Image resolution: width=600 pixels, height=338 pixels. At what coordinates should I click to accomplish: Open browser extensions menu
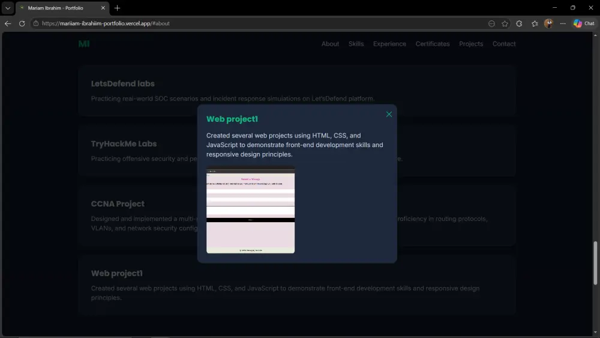519,23
